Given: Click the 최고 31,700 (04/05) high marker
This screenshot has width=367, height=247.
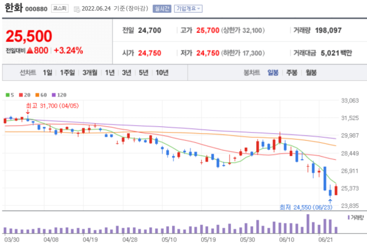Looking at the screenshot, I should tap(52, 106).
